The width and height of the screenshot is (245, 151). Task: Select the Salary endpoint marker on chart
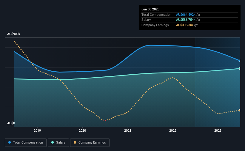tap(240, 68)
